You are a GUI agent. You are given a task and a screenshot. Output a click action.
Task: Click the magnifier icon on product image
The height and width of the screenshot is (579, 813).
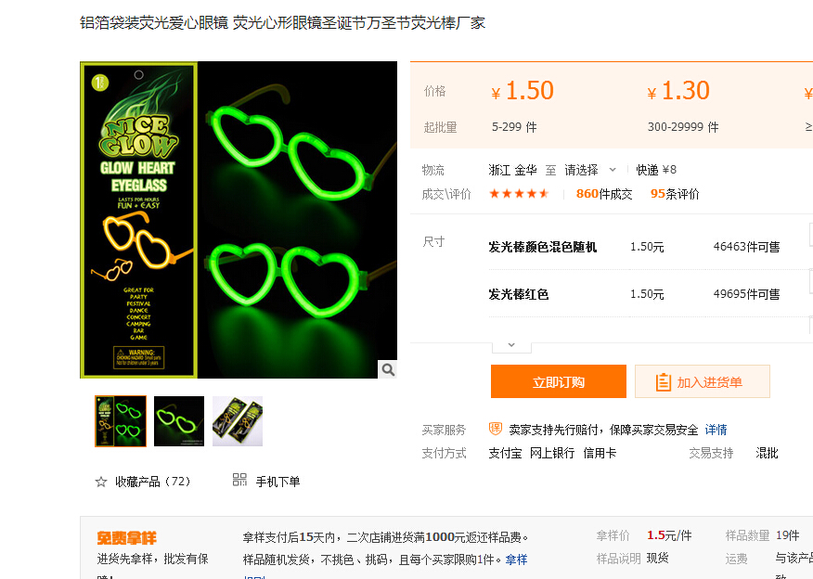point(388,369)
